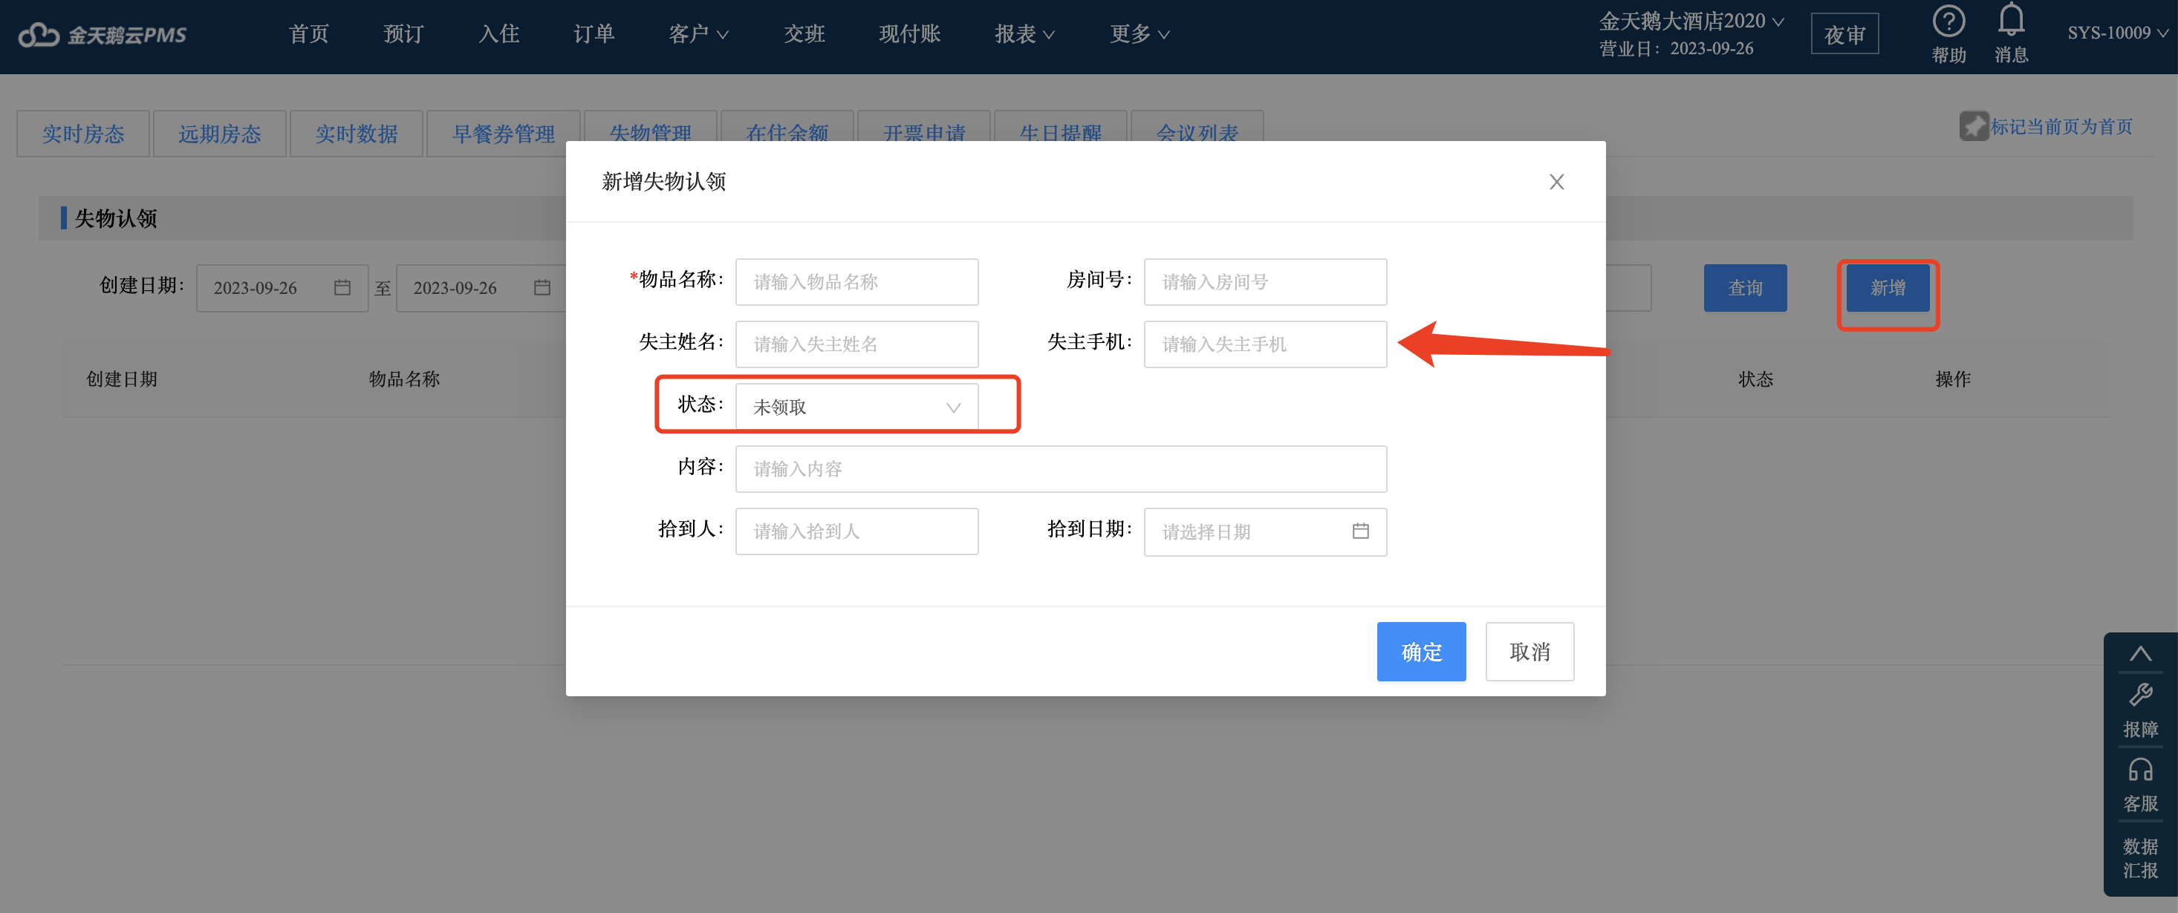Focus the 失主姓名 input field
Screen dimensions: 2178x913
[856, 344]
